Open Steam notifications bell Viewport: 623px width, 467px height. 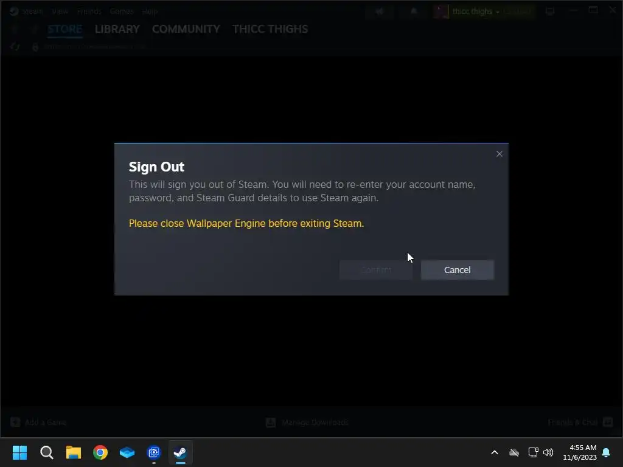point(414,11)
